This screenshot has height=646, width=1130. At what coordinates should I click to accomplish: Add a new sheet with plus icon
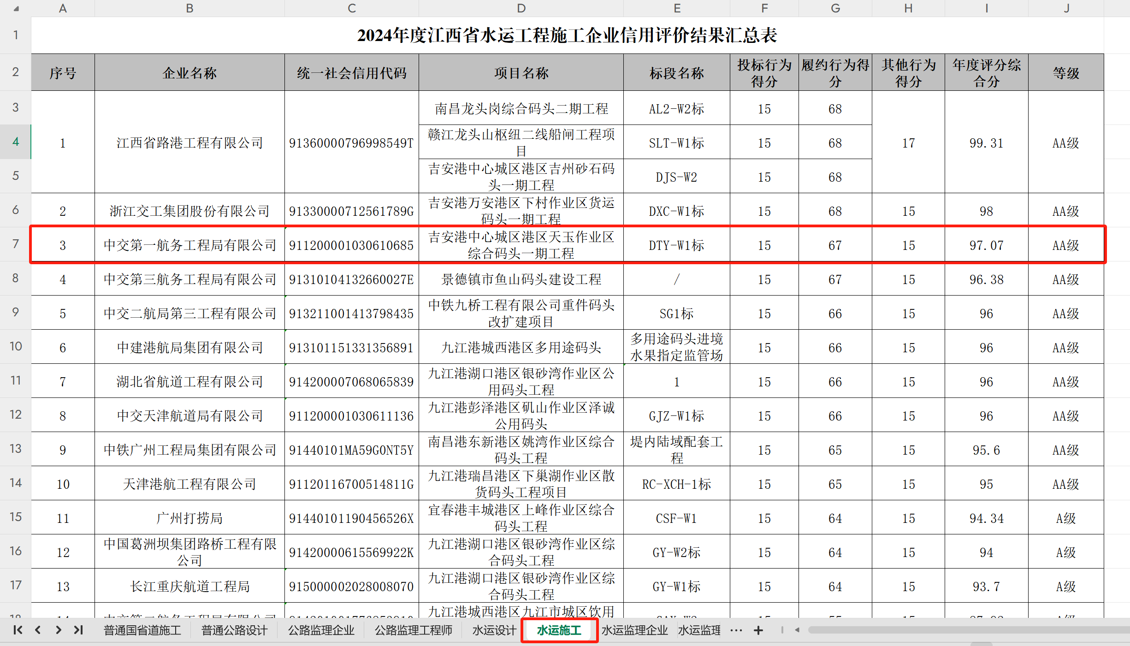(x=758, y=630)
